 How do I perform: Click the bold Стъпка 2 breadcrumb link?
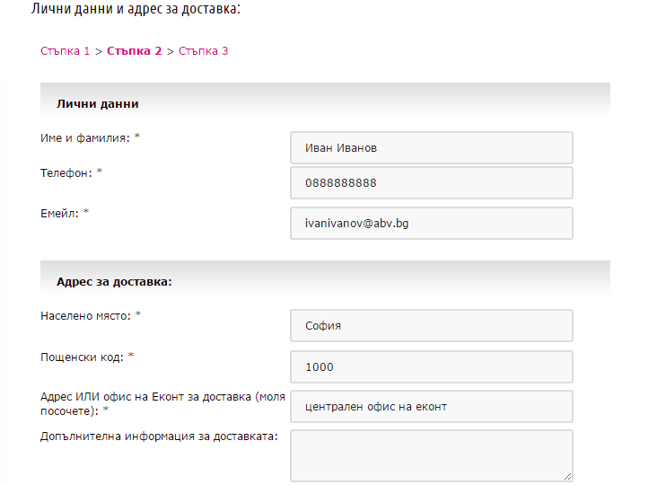click(x=134, y=51)
